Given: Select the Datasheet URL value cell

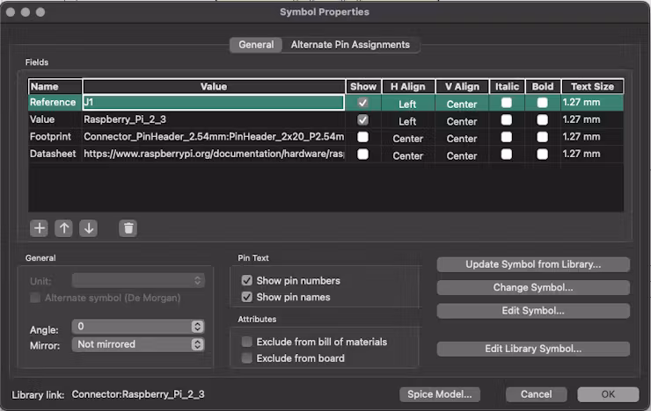Looking at the screenshot, I should (x=213, y=155).
